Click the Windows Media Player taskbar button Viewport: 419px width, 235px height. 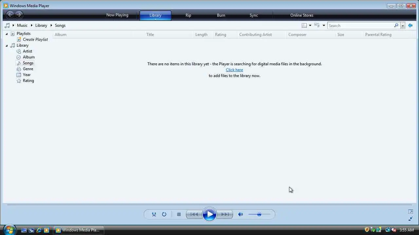(79, 230)
